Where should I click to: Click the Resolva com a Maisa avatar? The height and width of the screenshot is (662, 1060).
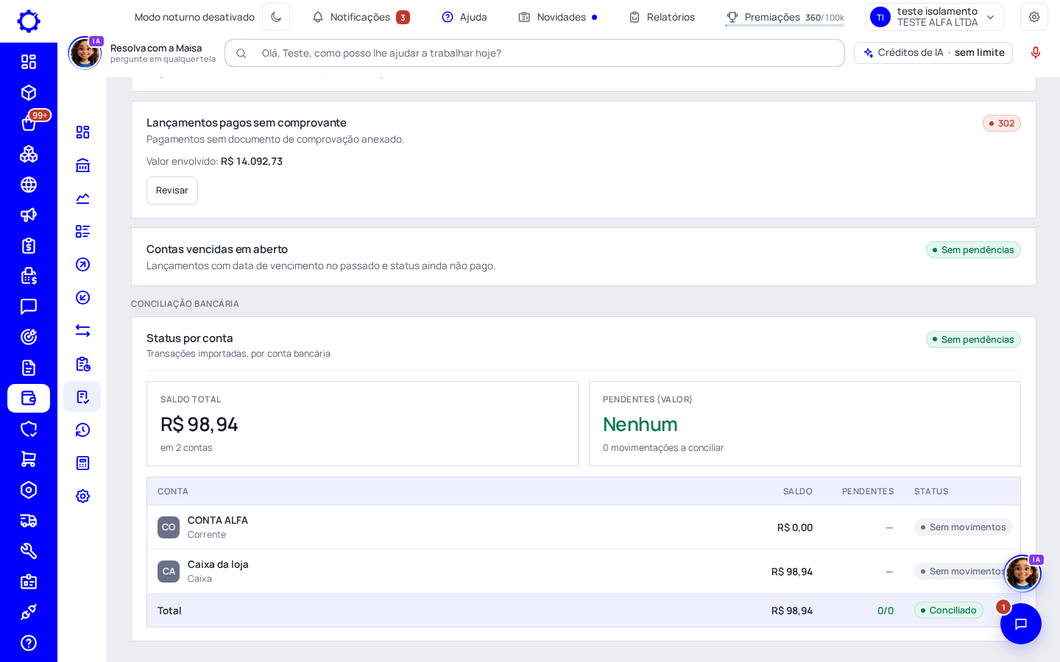85,53
